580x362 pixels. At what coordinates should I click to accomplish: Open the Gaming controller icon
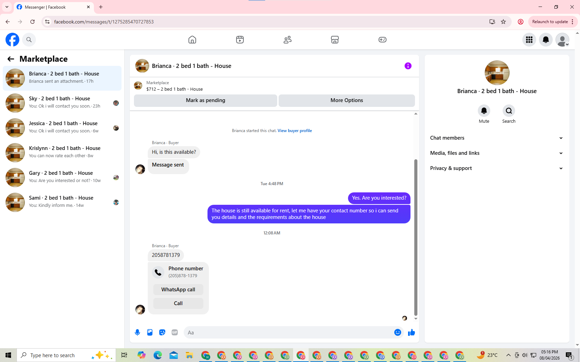(x=383, y=40)
